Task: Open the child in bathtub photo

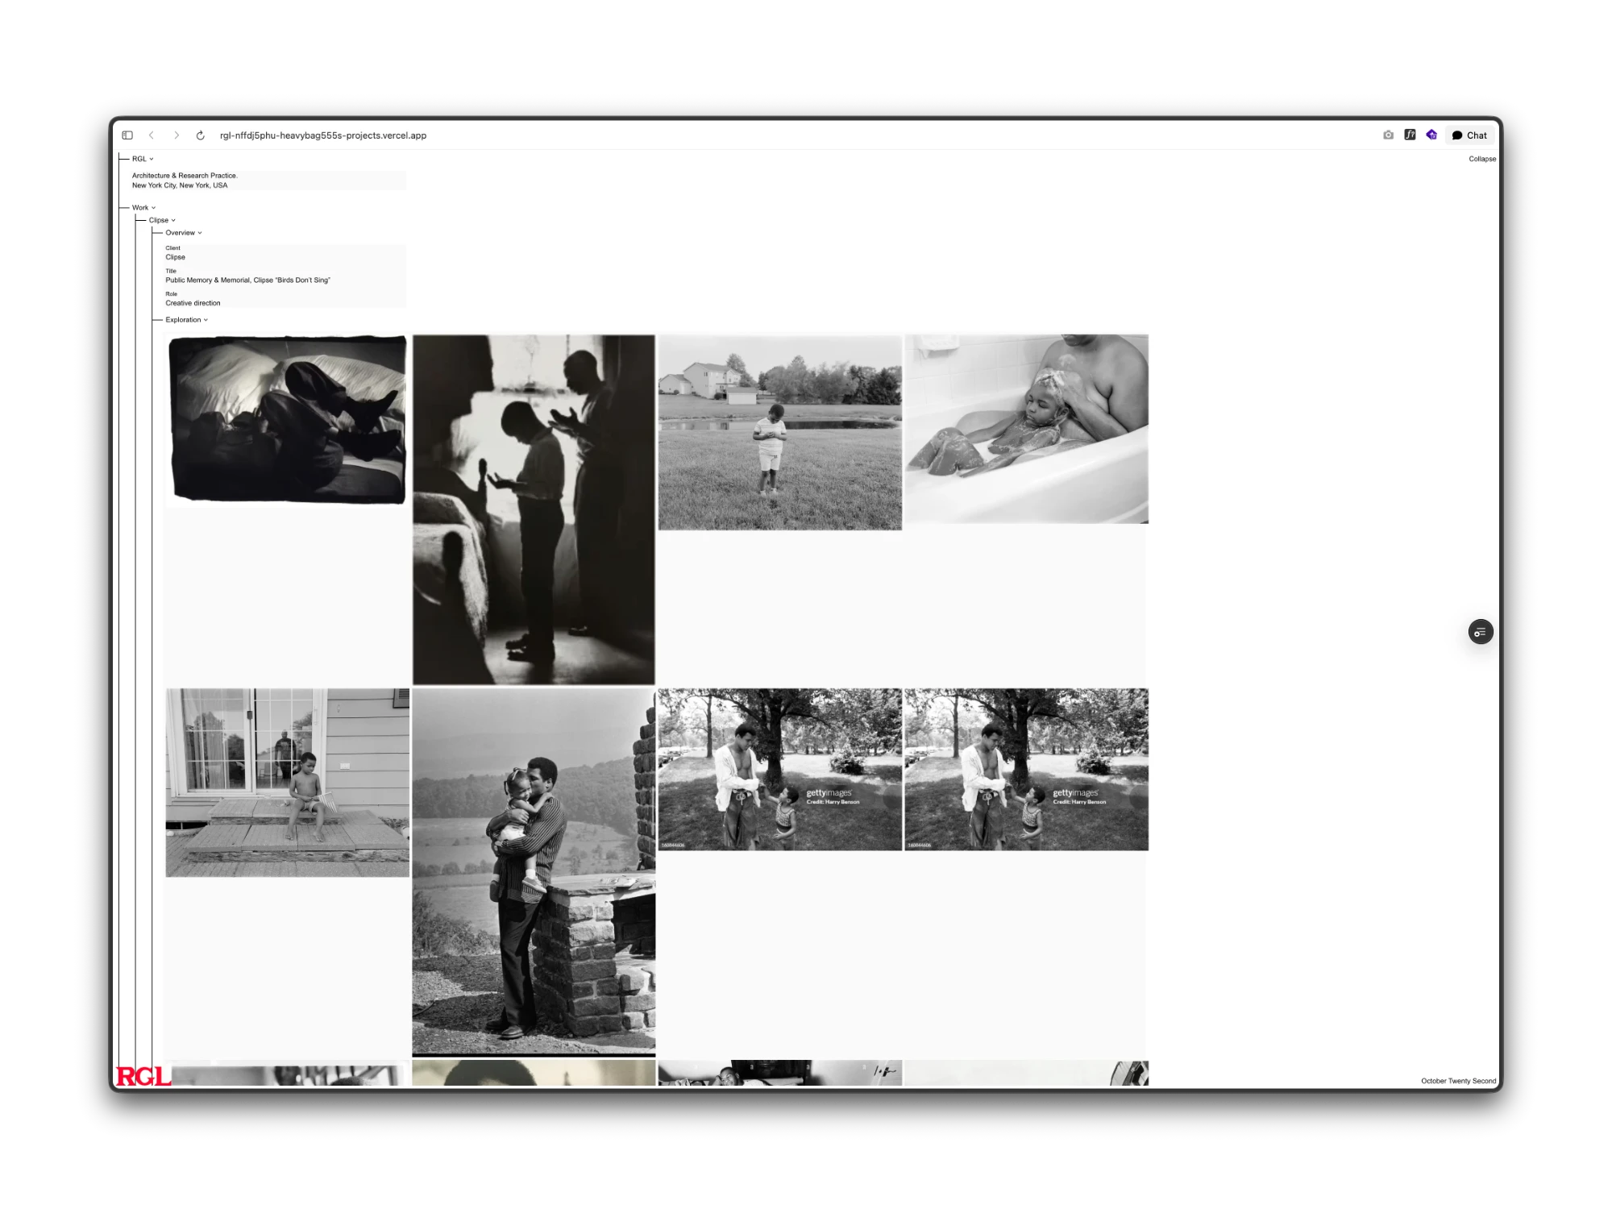Action: coord(1026,429)
